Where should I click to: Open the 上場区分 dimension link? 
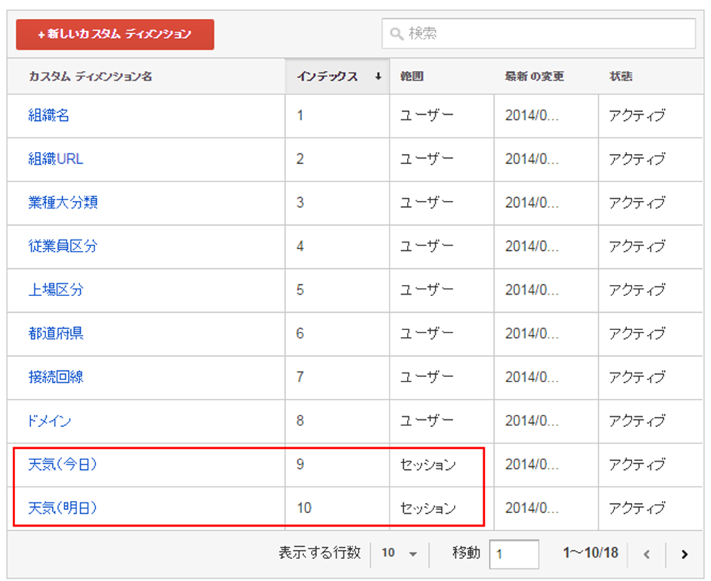coord(56,290)
